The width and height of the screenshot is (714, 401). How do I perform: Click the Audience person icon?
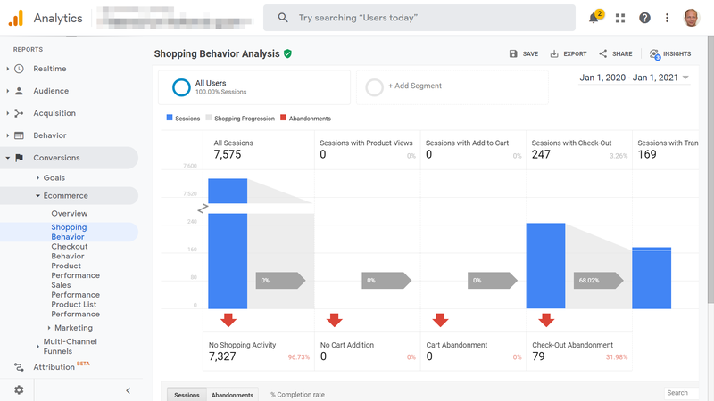point(19,91)
